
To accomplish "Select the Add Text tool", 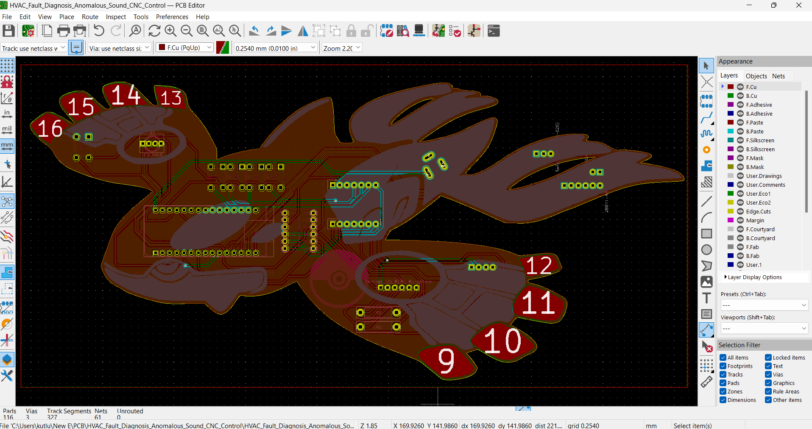I will (707, 298).
